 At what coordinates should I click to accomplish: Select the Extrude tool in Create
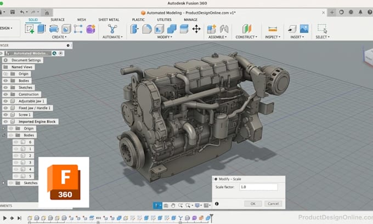click(x=41, y=28)
